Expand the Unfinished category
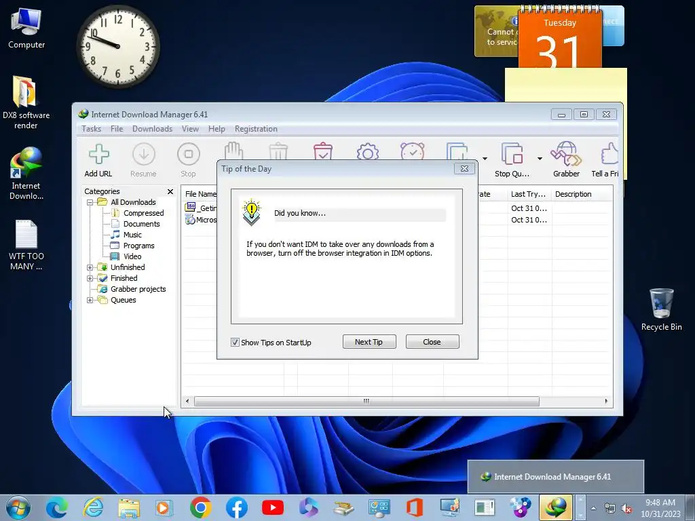This screenshot has height=521, width=695. pyautogui.click(x=90, y=267)
